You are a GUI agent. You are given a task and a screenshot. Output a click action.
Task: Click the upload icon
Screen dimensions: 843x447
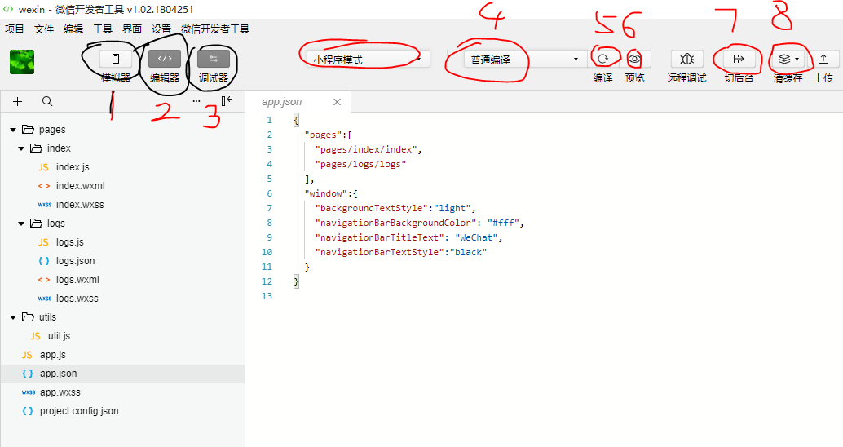point(823,60)
